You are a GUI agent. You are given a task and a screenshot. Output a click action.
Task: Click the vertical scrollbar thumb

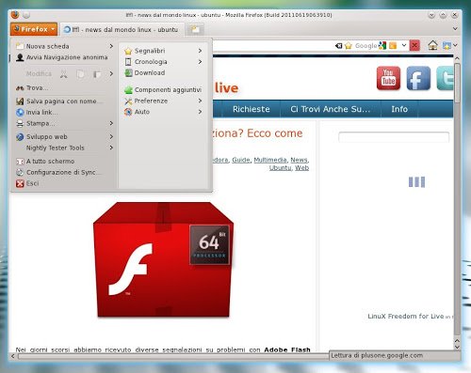pyautogui.click(x=457, y=83)
